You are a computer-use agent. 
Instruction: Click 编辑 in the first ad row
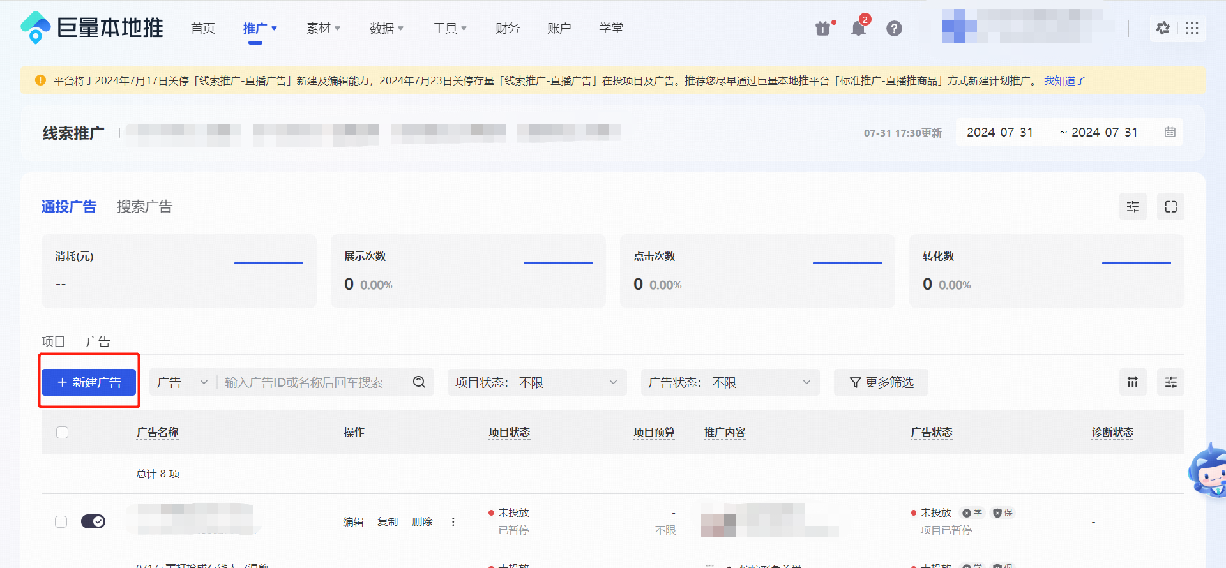[353, 521]
